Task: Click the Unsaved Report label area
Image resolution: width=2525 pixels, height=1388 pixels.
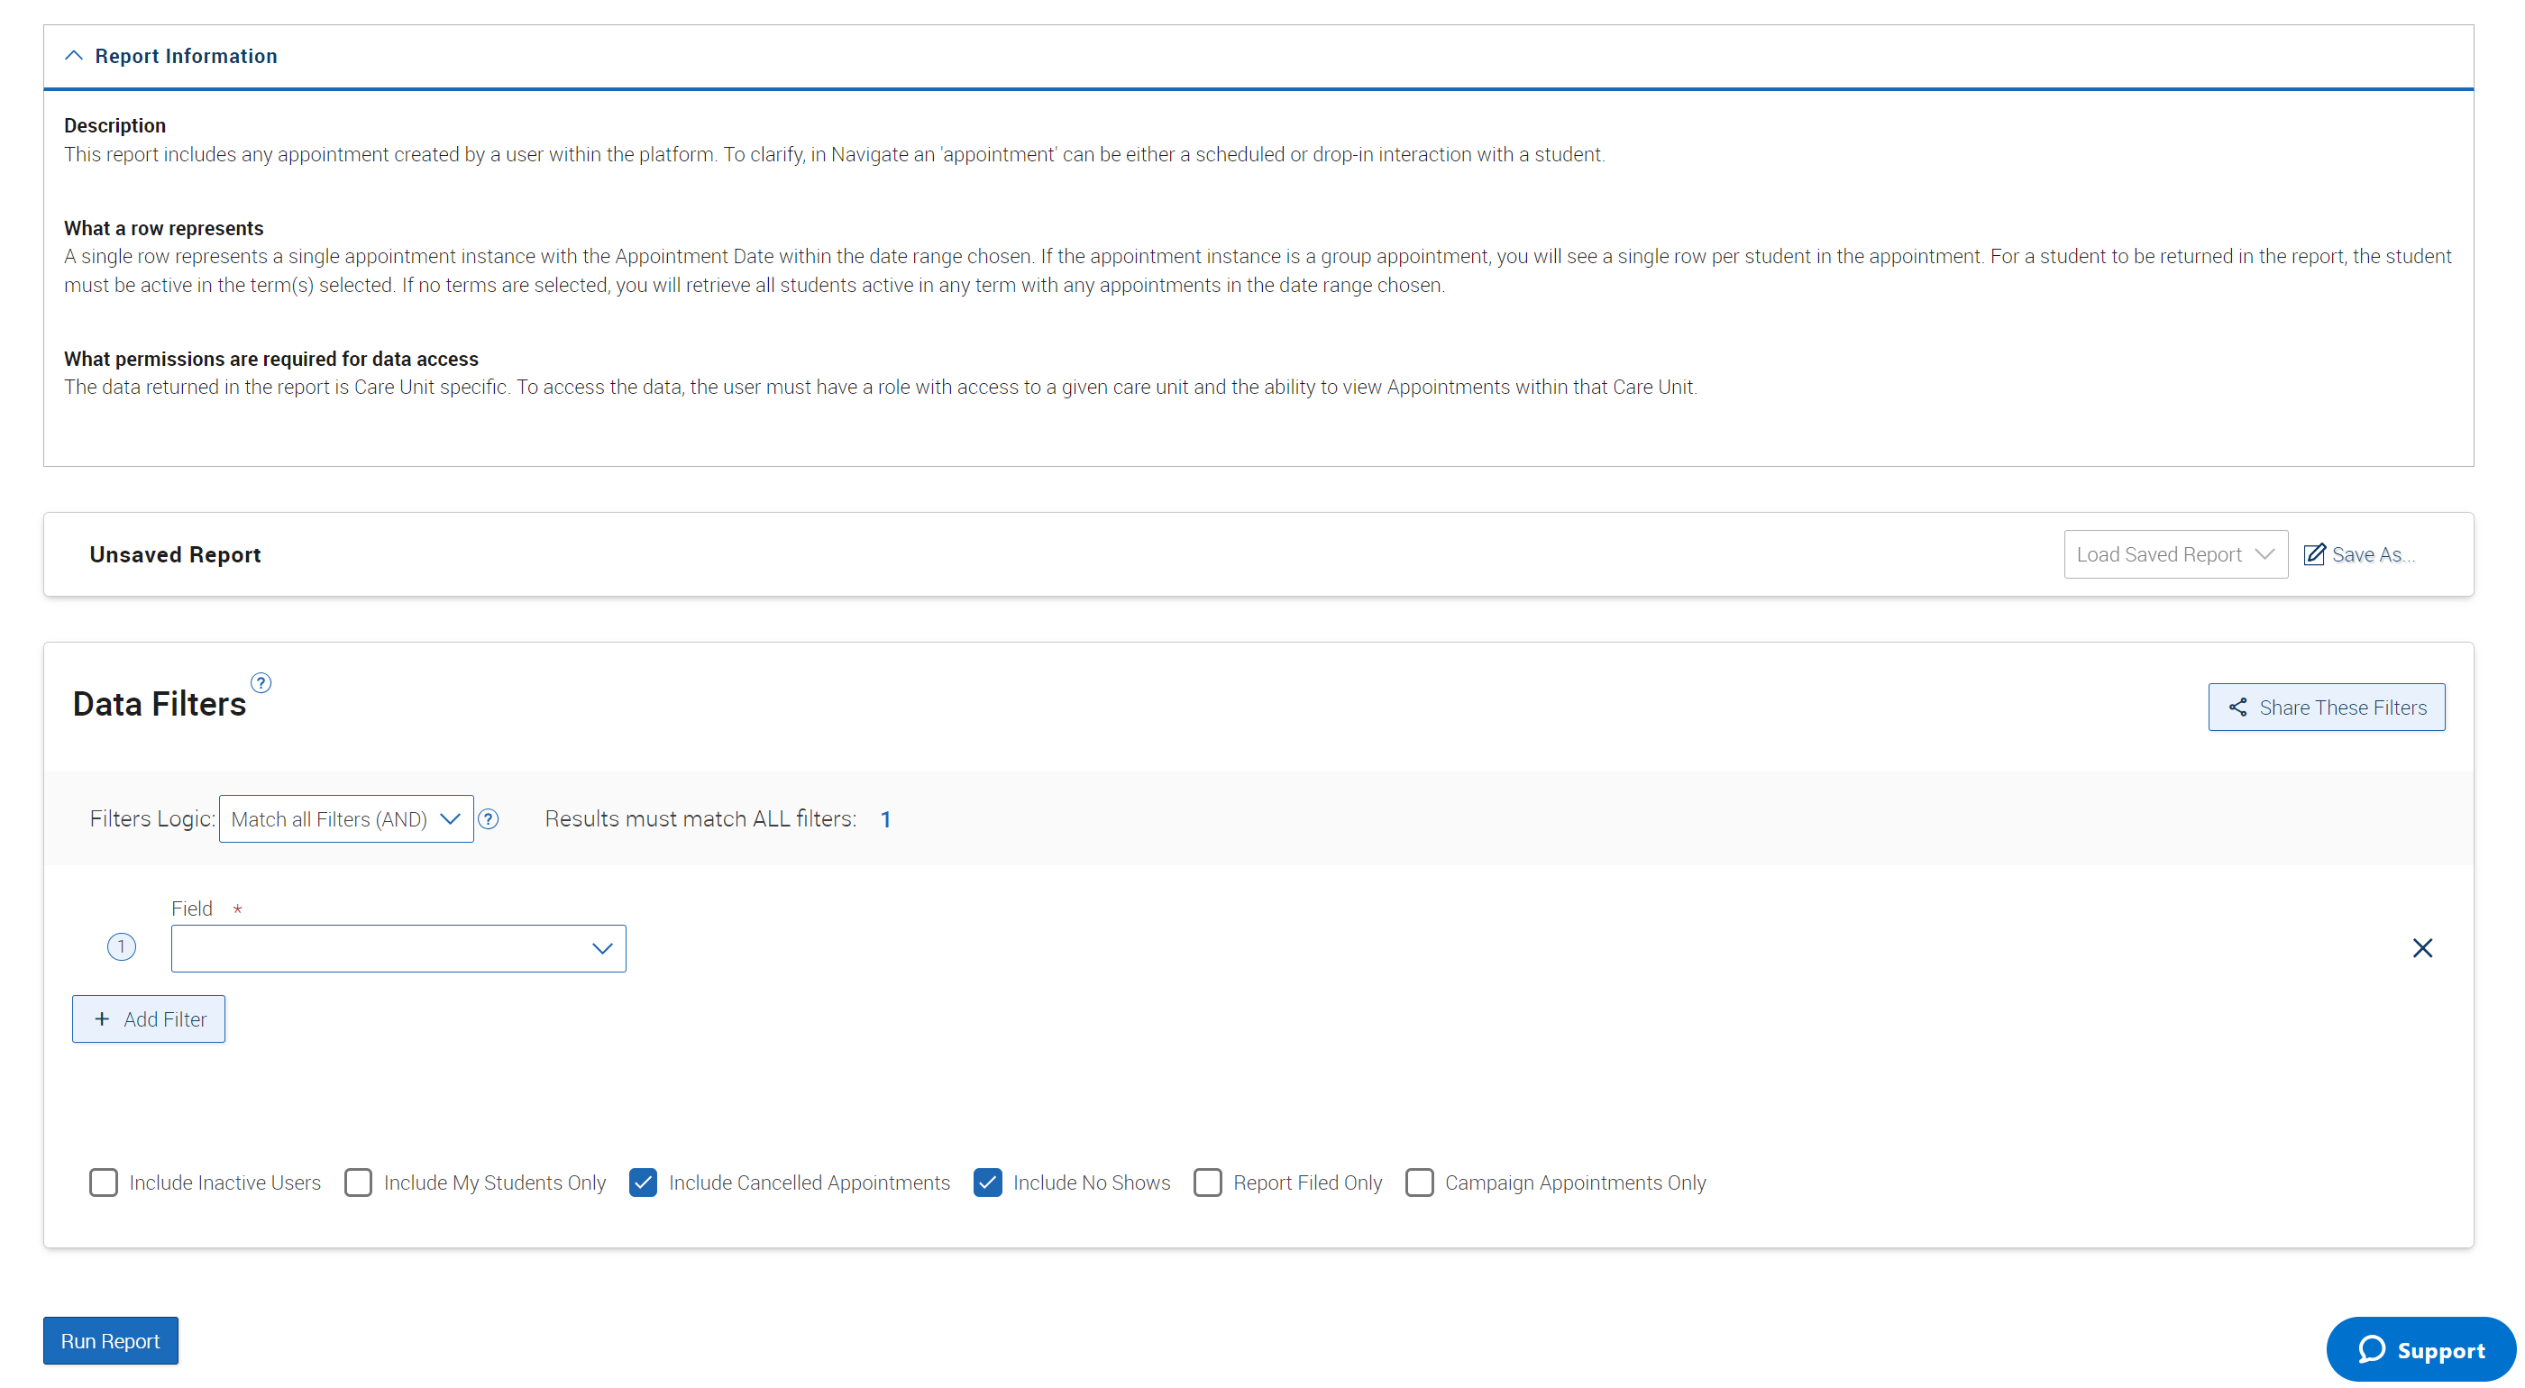Action: pyautogui.click(x=174, y=553)
